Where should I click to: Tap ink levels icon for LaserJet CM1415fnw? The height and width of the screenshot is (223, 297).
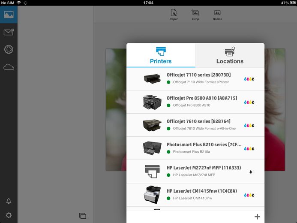tap(249, 195)
